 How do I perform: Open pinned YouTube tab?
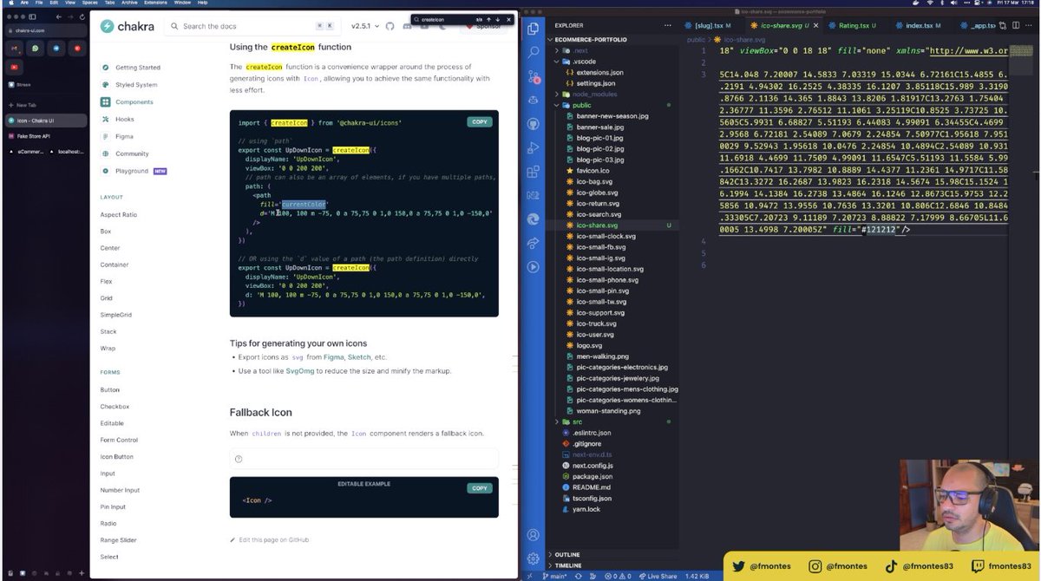coord(15,66)
